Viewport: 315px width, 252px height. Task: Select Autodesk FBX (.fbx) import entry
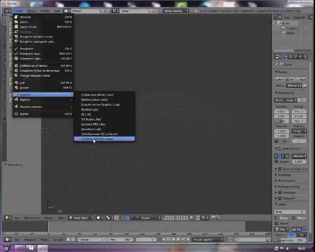(x=104, y=124)
